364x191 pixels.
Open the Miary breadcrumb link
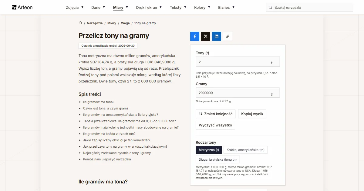pos(112,23)
